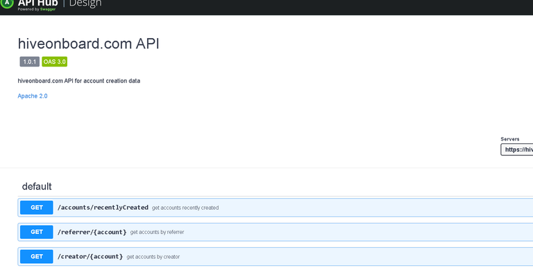Expand the /referrer/{account} path
Screen dimensions: 533x270
[92, 232]
